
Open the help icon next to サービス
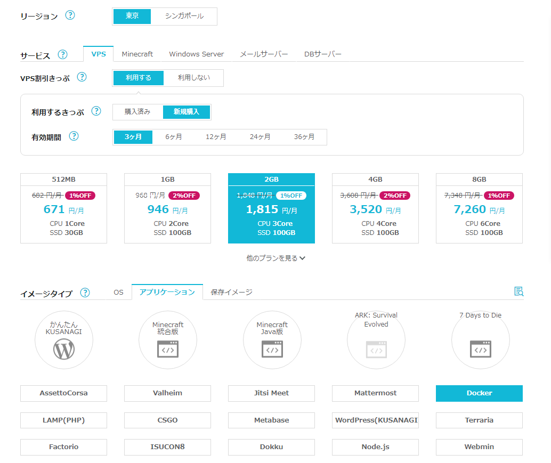[62, 54]
